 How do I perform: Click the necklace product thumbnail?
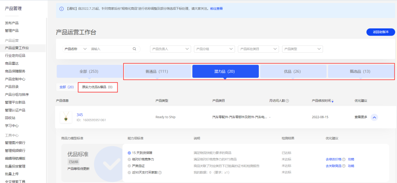(x=66, y=117)
